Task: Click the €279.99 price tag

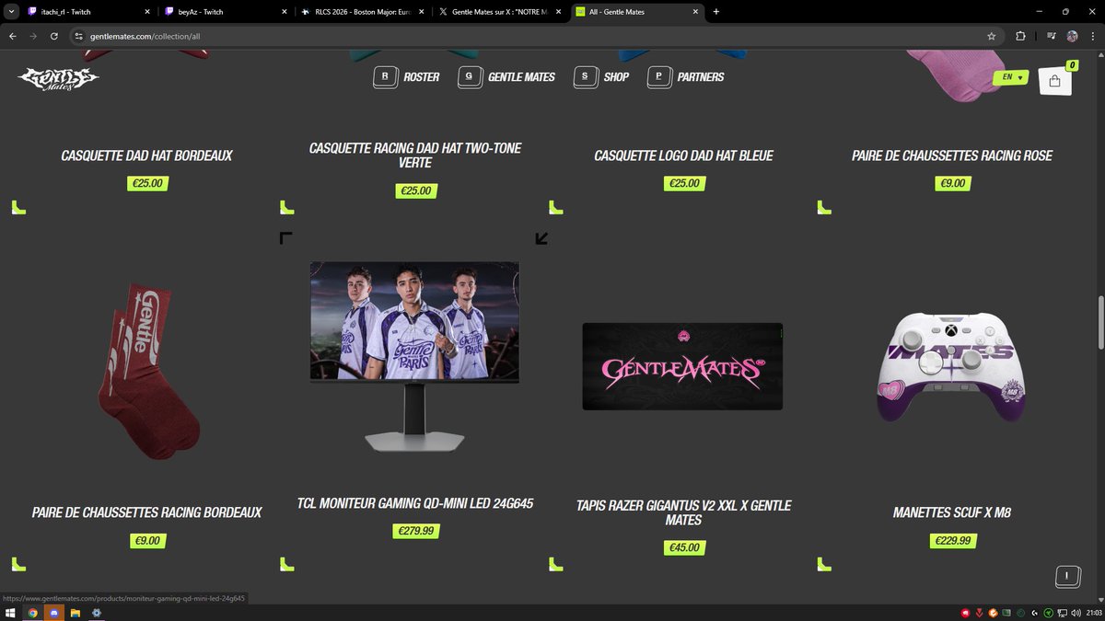Action: point(415,531)
